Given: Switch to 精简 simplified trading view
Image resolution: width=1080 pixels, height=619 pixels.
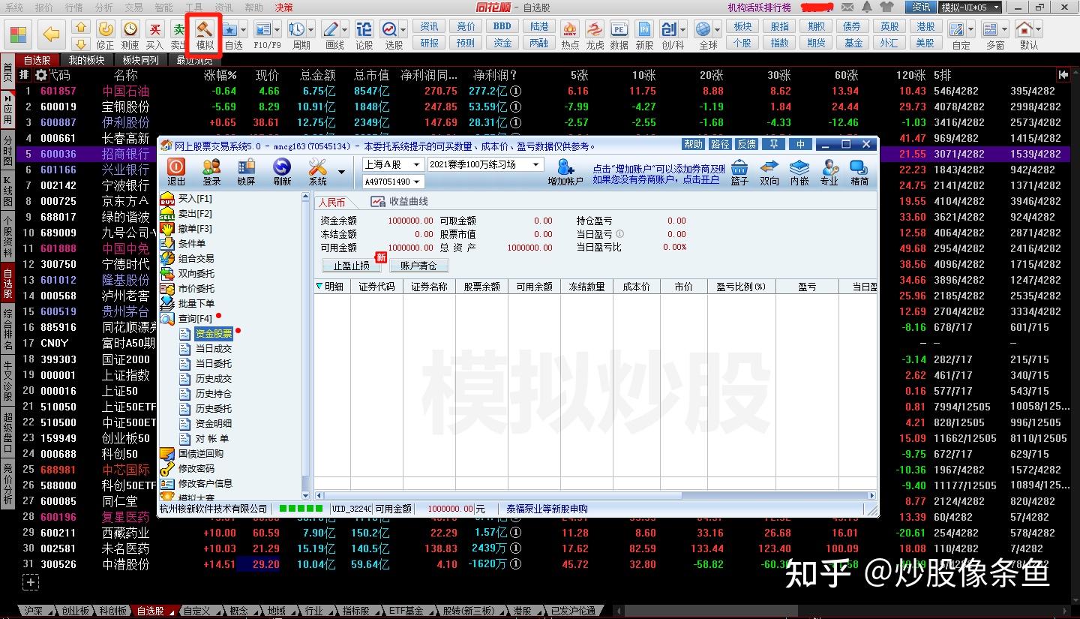Looking at the screenshot, I should pyautogui.click(x=858, y=172).
